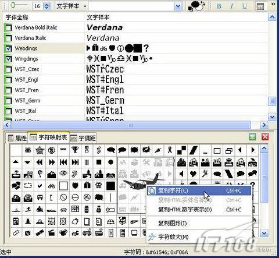279x258 pixels.
Task: Click the font list vertical scroll thumb
Action: [272, 101]
